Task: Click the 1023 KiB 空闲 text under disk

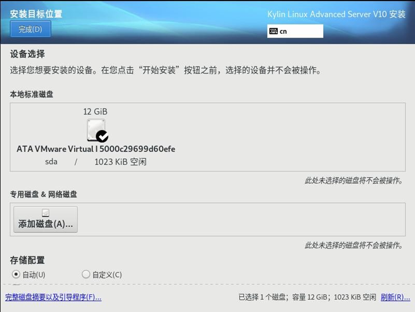Action: tap(121, 162)
